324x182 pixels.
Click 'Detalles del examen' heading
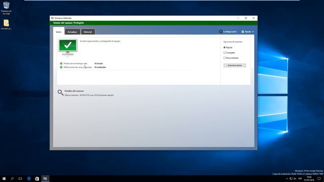click(x=74, y=91)
